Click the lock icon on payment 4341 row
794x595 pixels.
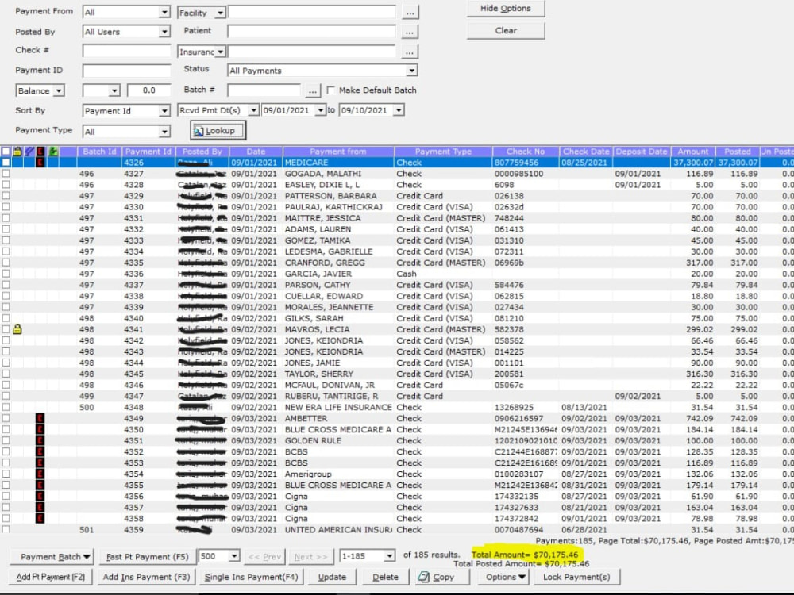click(x=17, y=329)
